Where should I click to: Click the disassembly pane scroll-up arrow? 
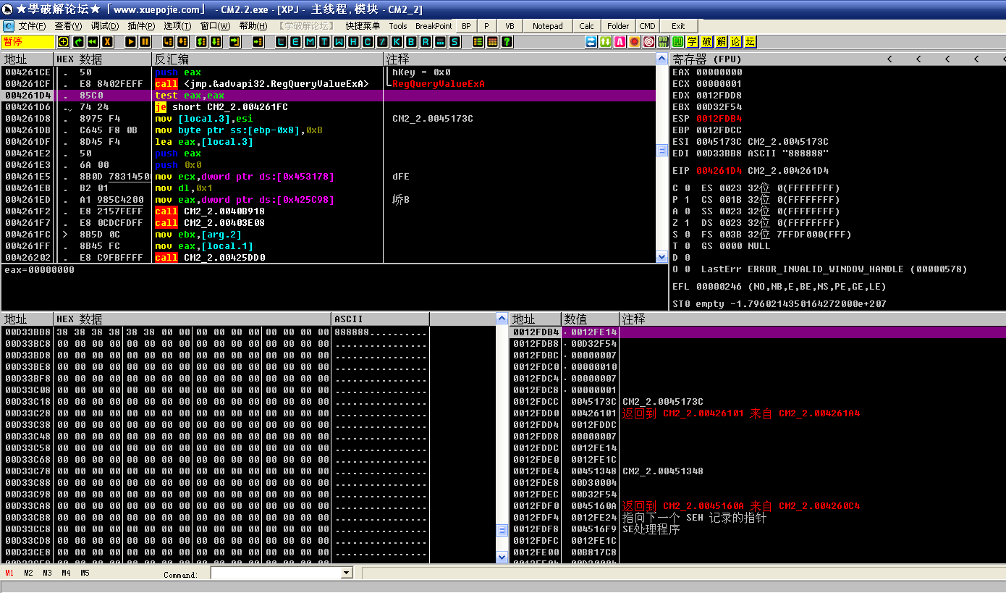coord(661,58)
